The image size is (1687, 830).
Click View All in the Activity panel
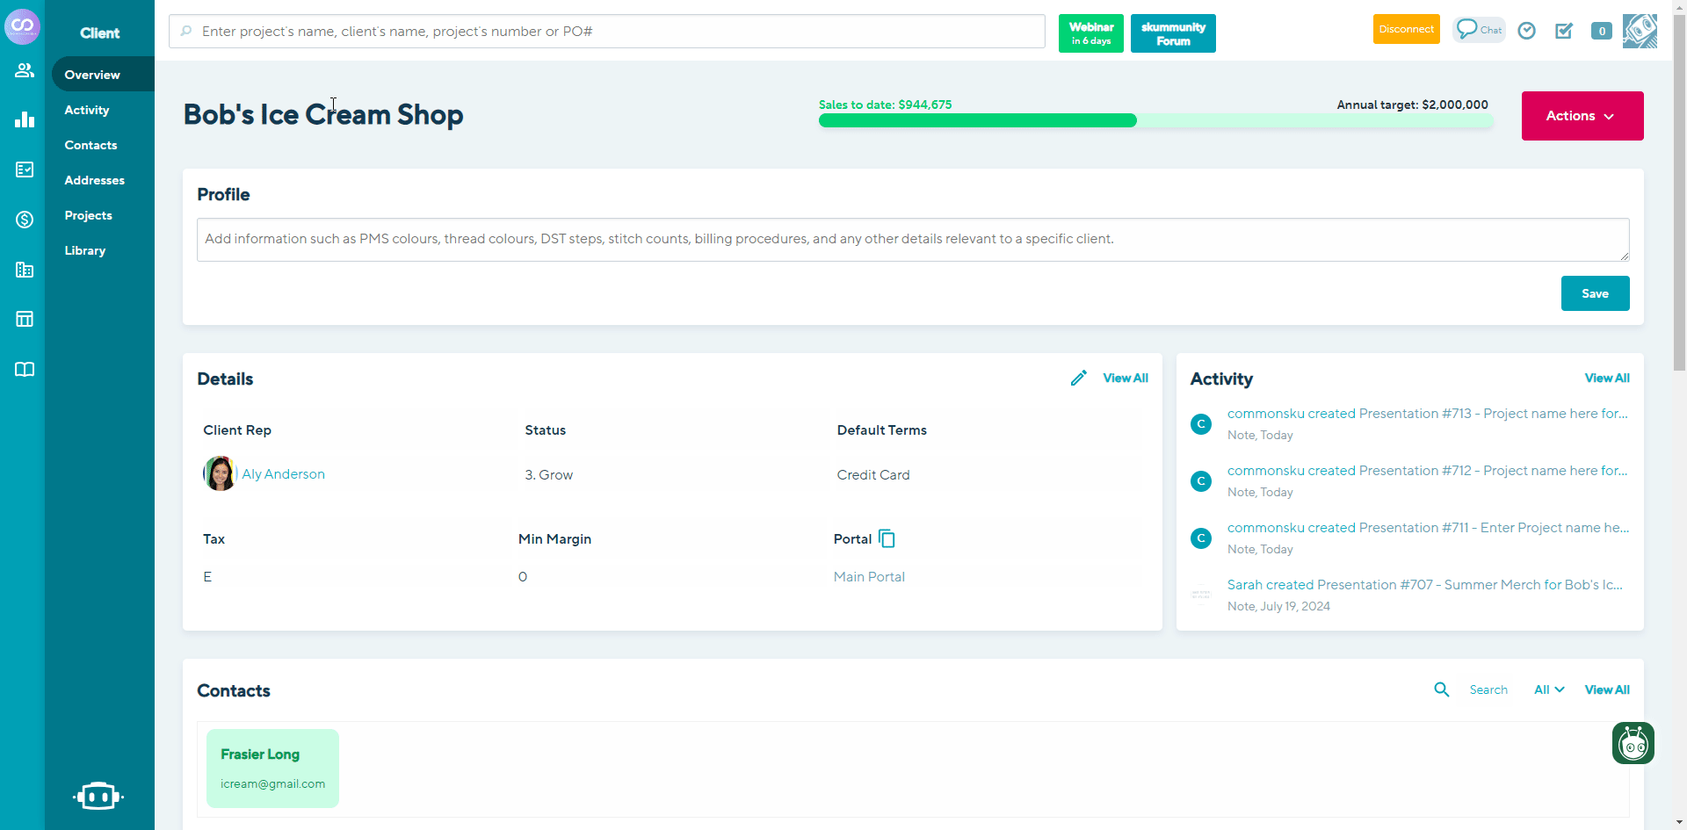coord(1607,378)
